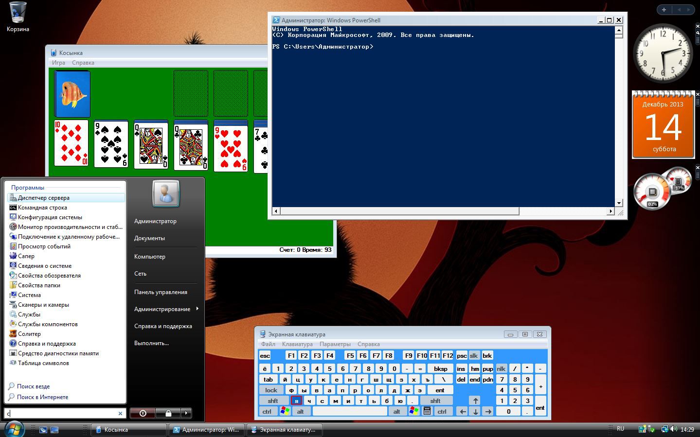Open Folder Options (Свойства папки)

[x=66, y=285]
